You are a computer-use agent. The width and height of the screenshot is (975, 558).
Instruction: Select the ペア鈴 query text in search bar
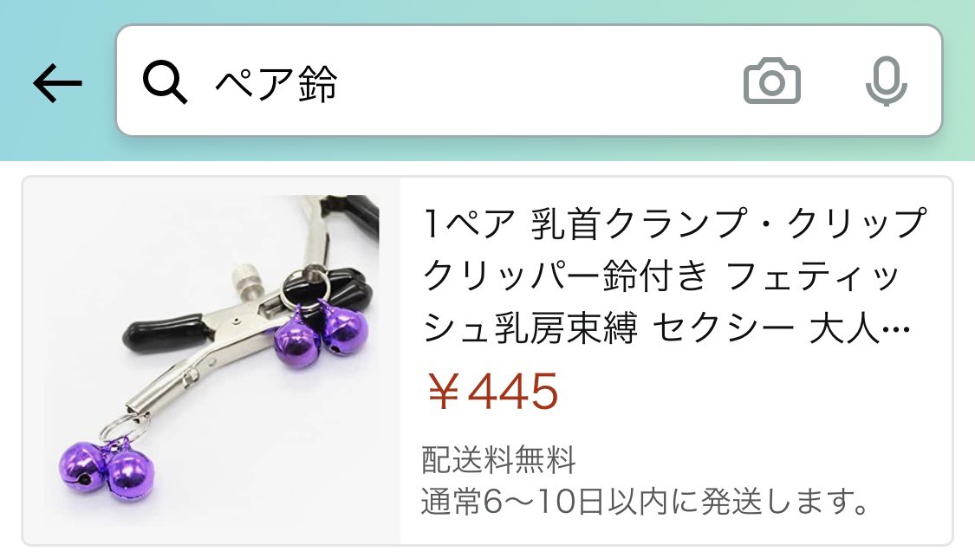[x=276, y=82]
